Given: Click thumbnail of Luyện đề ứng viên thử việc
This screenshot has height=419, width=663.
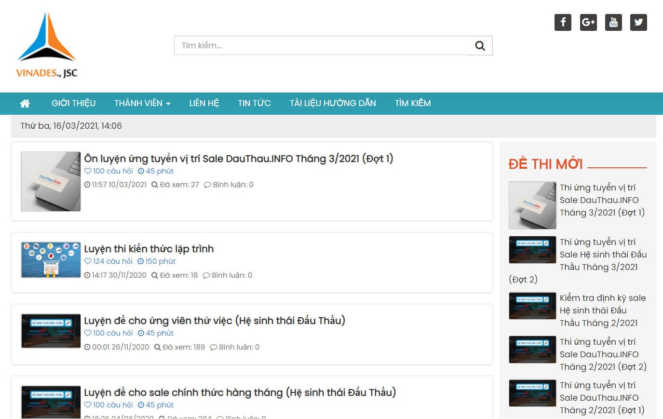Looking at the screenshot, I should 51,331.
